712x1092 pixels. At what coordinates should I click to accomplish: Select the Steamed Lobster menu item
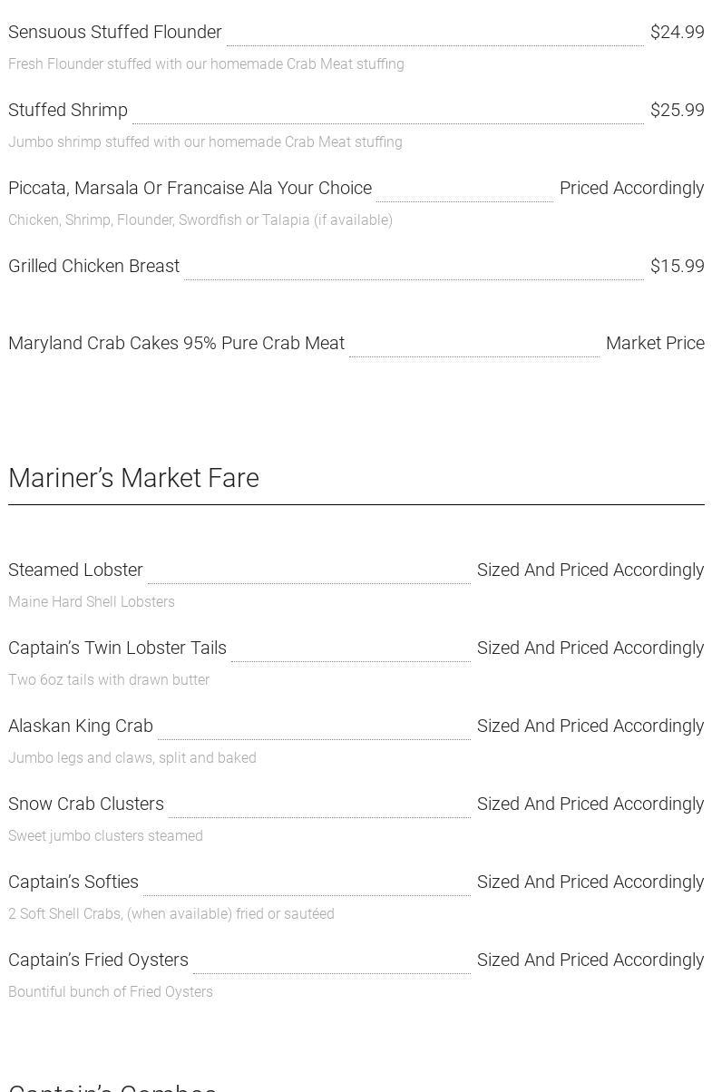pyautogui.click(x=75, y=570)
